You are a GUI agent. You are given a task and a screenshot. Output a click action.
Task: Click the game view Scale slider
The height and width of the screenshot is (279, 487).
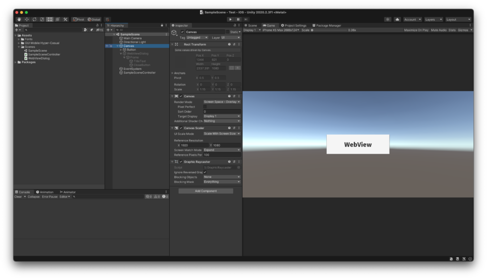pyautogui.click(x=329, y=30)
